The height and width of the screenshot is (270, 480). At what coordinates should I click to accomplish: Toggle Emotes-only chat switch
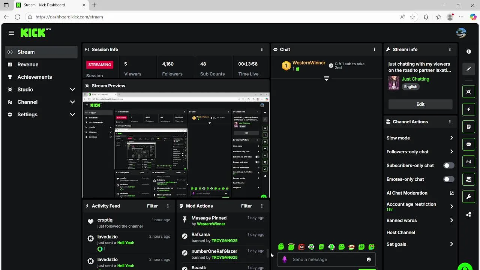click(448, 179)
